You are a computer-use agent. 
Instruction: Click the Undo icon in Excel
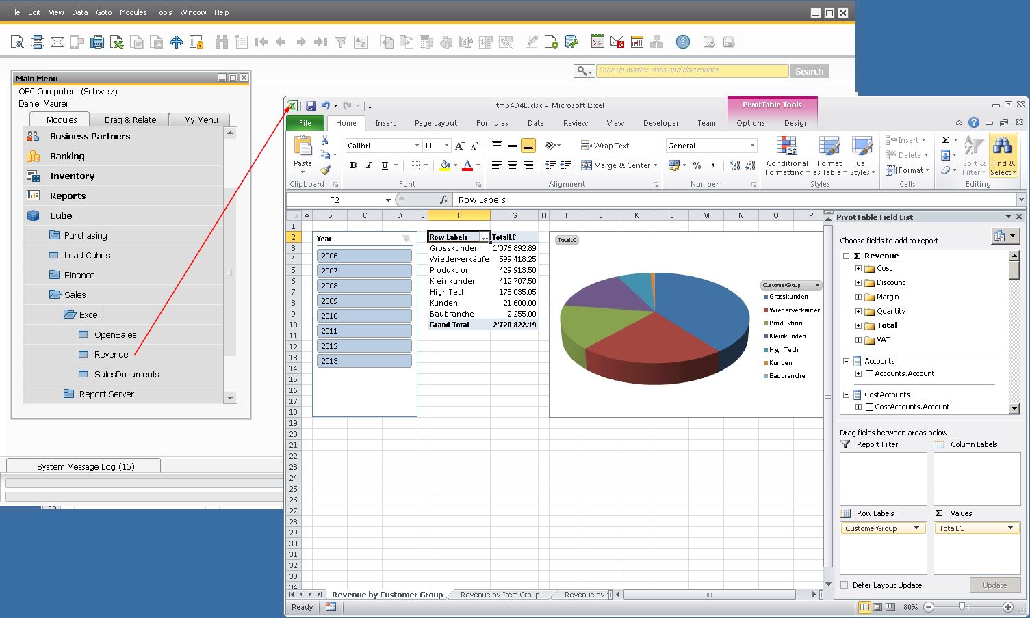(326, 106)
